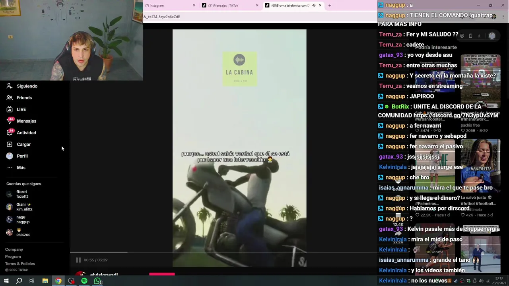The image size is (509, 286).
Task: Open the Chrome three-dots menu
Action: tap(503, 17)
